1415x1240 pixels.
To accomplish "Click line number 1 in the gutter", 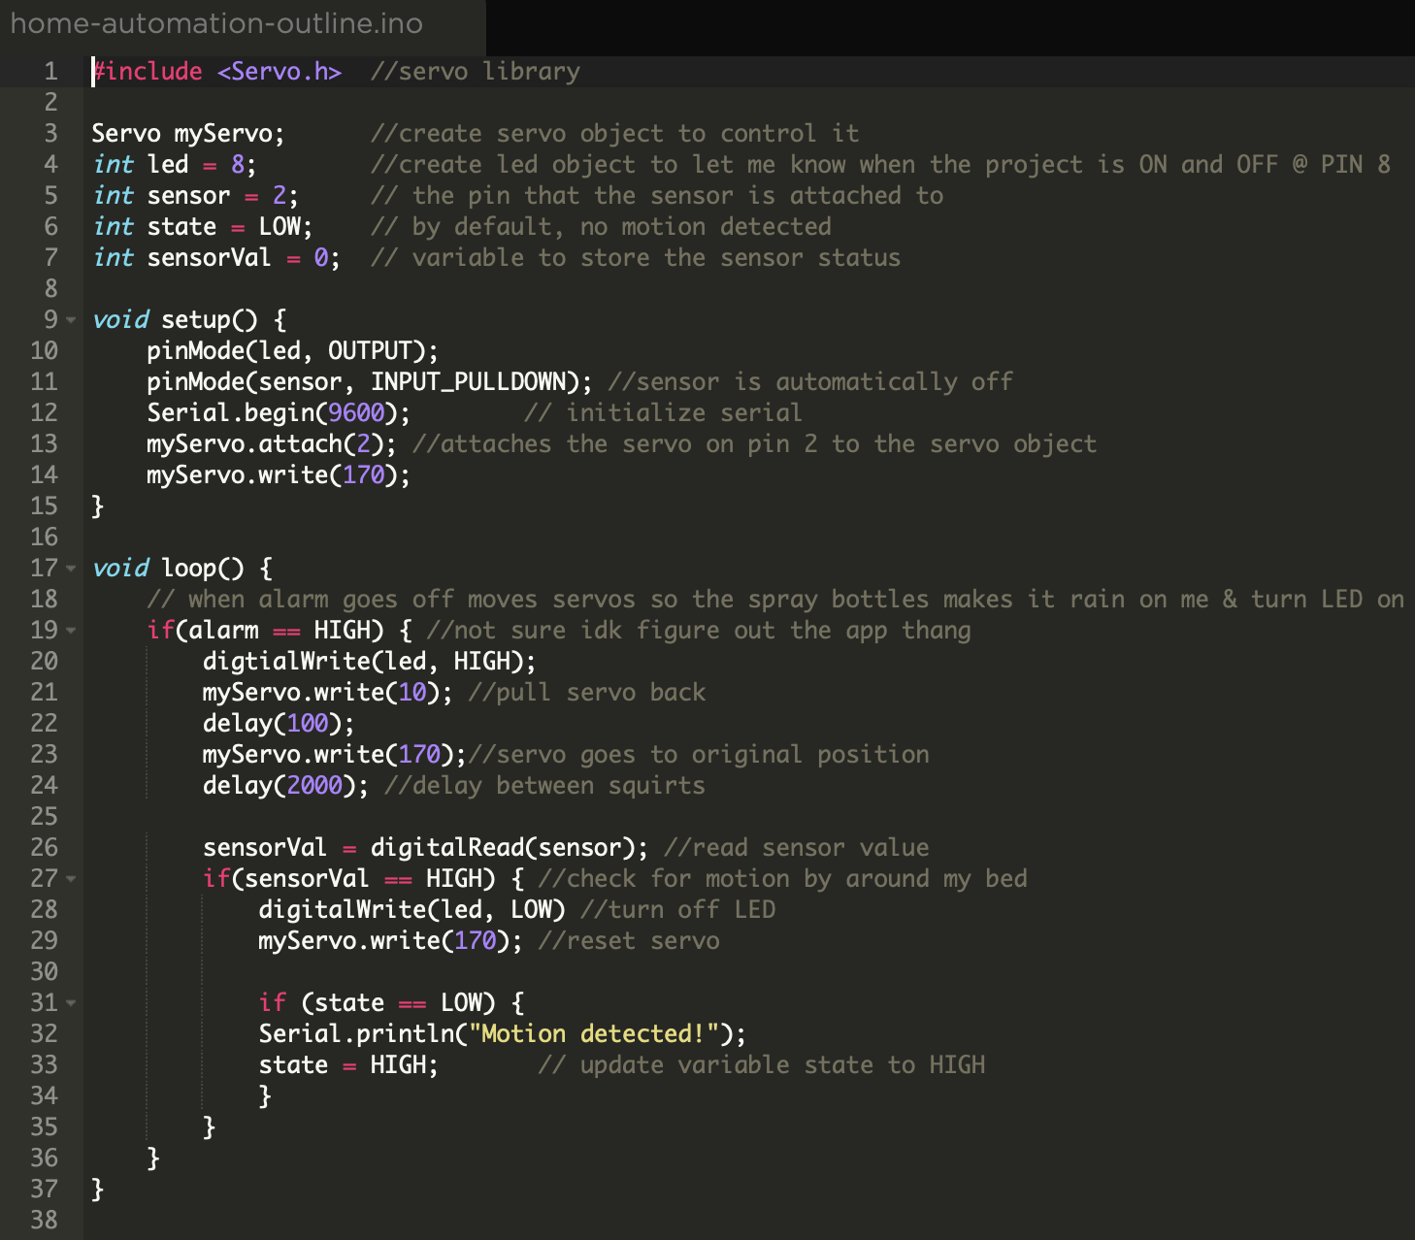I will [50, 72].
